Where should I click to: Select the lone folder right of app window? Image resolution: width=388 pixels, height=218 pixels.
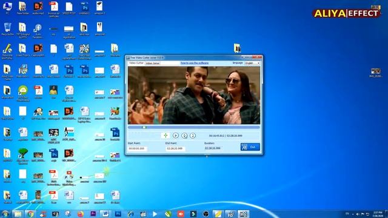pos(237,48)
